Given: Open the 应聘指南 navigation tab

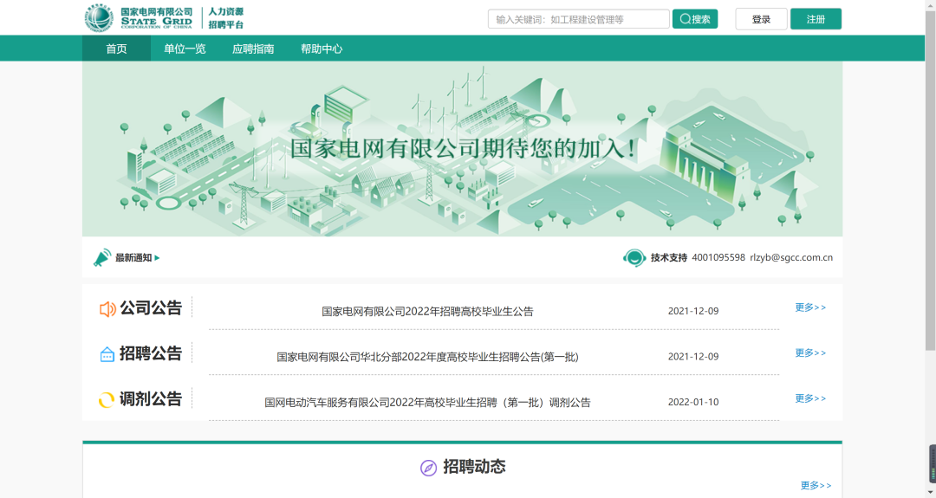Looking at the screenshot, I should click(253, 49).
